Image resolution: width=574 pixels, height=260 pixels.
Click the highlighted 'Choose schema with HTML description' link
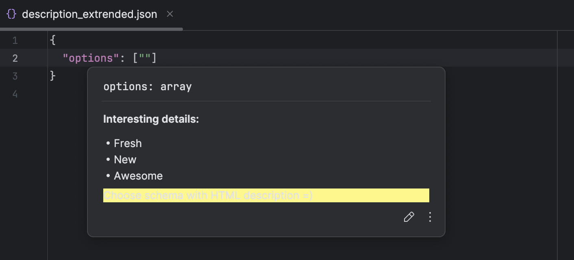(x=208, y=195)
